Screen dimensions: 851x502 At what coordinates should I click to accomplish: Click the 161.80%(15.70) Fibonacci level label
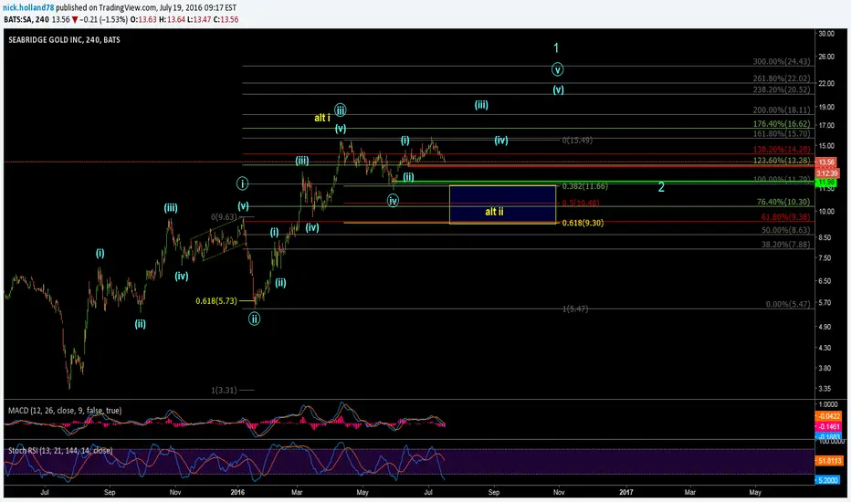click(781, 134)
